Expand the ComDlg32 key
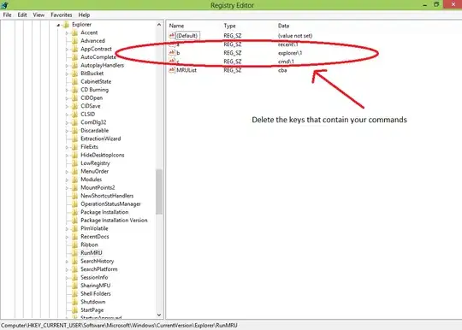 (67, 123)
